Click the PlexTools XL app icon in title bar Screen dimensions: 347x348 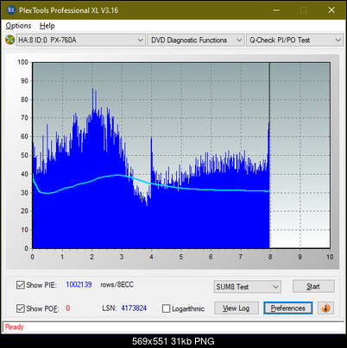point(11,10)
